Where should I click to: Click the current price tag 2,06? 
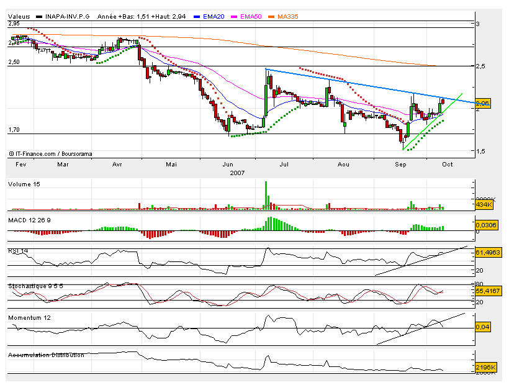click(483, 104)
